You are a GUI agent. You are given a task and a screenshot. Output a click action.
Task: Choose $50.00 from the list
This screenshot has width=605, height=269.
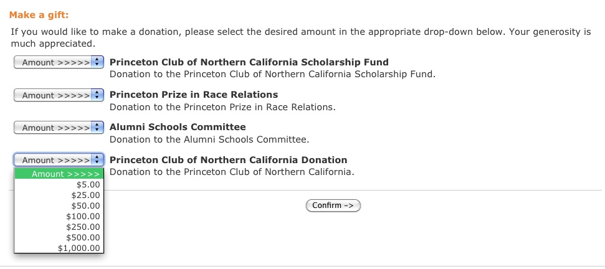pyautogui.click(x=59, y=205)
